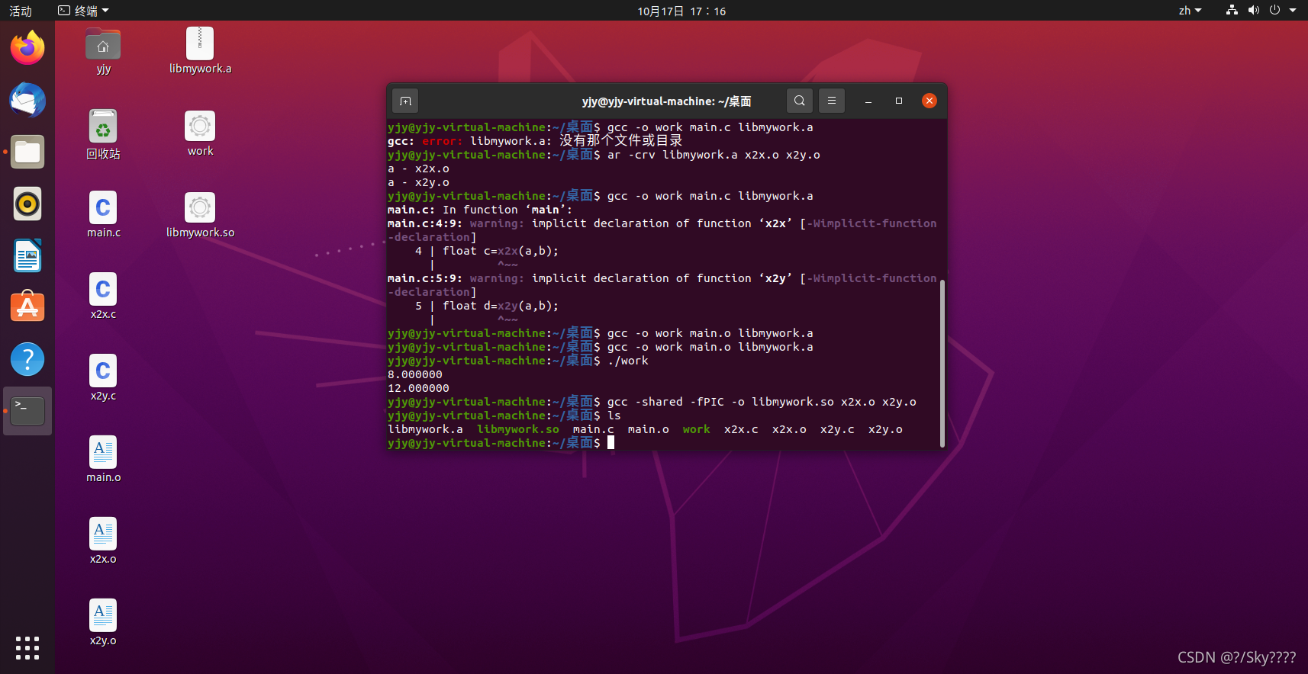The width and height of the screenshot is (1308, 674).
Task: Click the volume icon in top bar
Action: pyautogui.click(x=1253, y=11)
